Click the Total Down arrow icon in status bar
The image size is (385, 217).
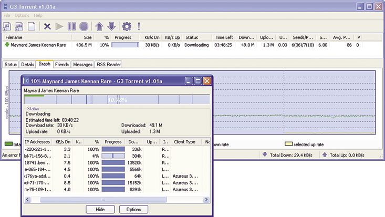click(264, 154)
